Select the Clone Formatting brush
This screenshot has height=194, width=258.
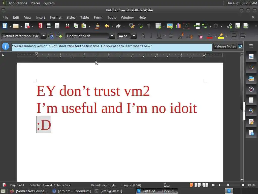click(x=98, y=26)
